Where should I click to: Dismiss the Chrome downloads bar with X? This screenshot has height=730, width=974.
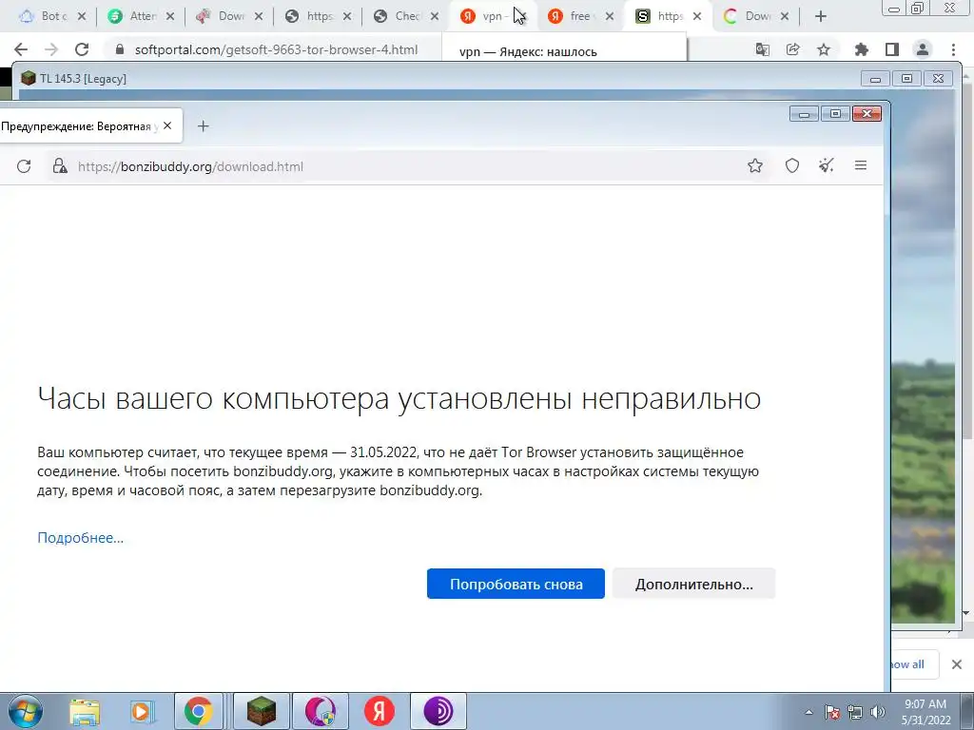[957, 664]
